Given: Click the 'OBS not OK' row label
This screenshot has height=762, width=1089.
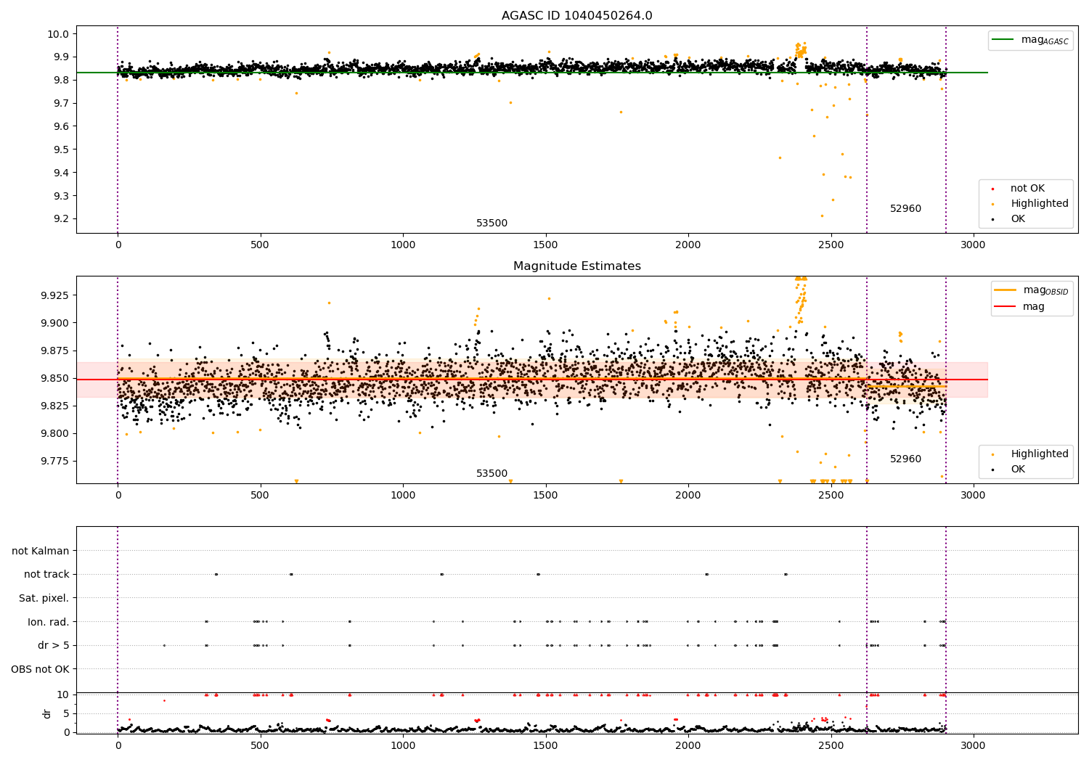Looking at the screenshot, I should click(41, 669).
